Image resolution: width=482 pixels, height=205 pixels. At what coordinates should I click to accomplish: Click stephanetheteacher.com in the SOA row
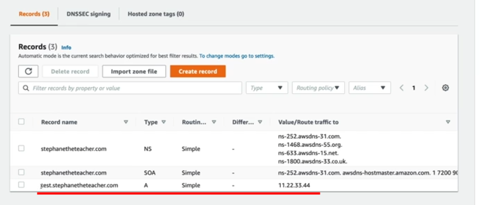click(x=74, y=173)
